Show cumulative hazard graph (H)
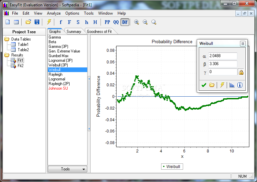This screenshot has width=257, height=182. click(x=95, y=22)
